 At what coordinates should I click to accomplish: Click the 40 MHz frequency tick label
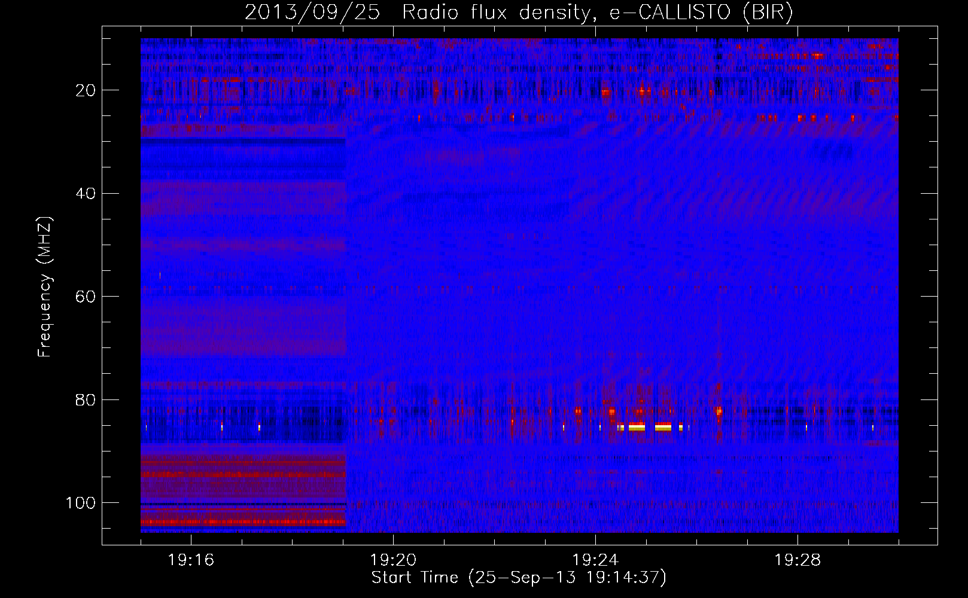coord(86,194)
